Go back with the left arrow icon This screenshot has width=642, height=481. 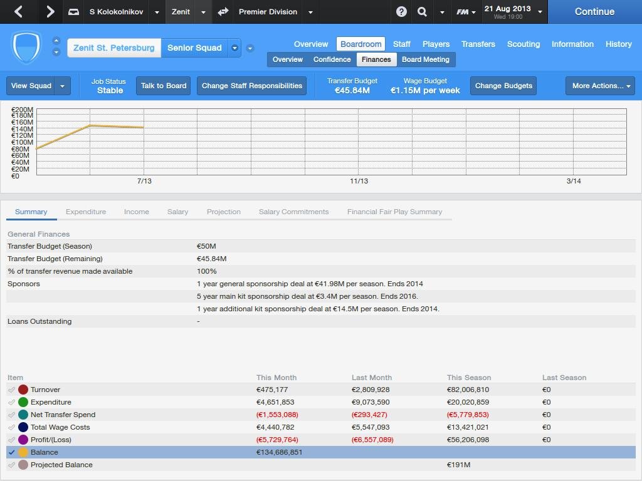(x=18, y=11)
